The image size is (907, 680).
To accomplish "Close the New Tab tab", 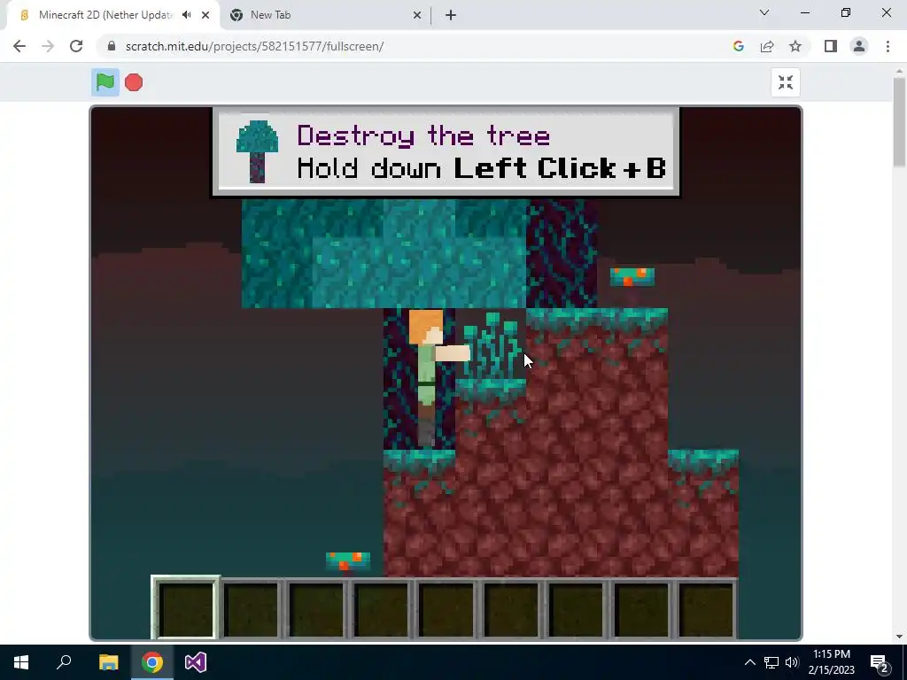I will (x=417, y=15).
